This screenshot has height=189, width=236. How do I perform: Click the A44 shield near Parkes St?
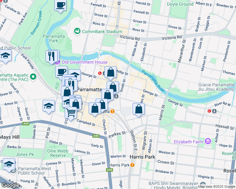(x=96, y=136)
